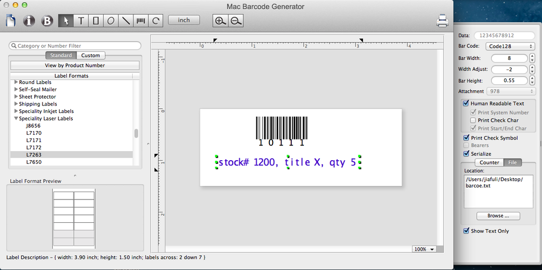Click the label list scrollbar thumb

tap(136, 133)
